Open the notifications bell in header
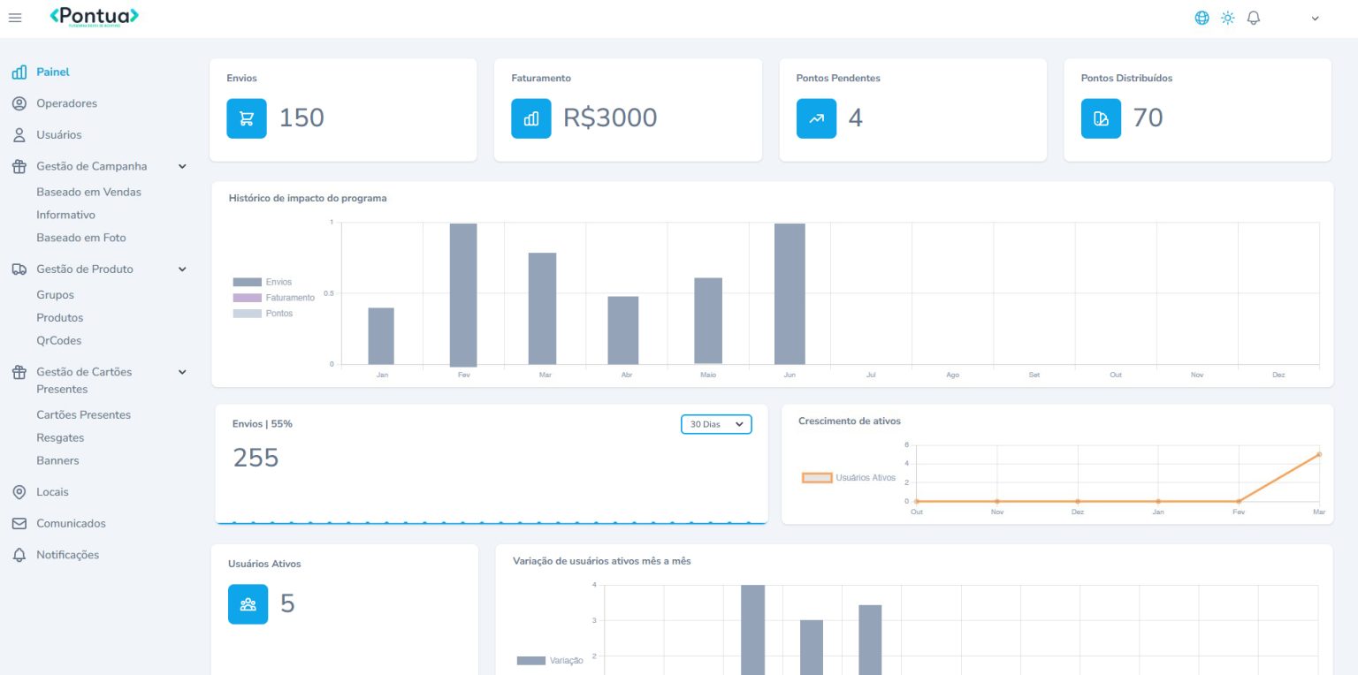The width and height of the screenshot is (1358, 675). [1253, 18]
